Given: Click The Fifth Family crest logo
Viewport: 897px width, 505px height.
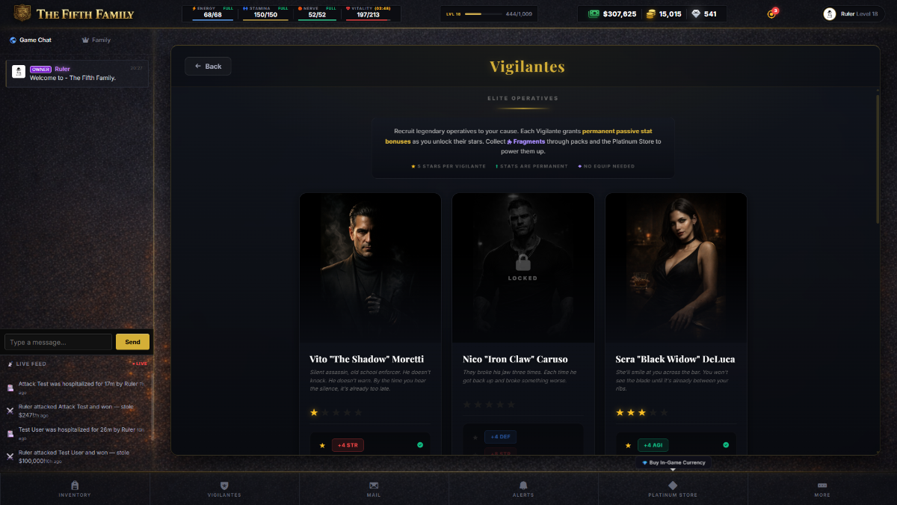Looking at the screenshot, I should coord(22,13).
